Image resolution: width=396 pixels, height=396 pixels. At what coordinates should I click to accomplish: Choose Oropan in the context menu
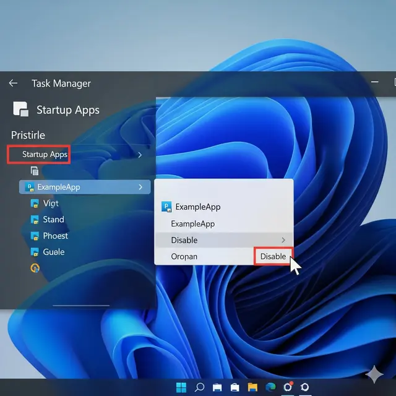click(x=184, y=257)
